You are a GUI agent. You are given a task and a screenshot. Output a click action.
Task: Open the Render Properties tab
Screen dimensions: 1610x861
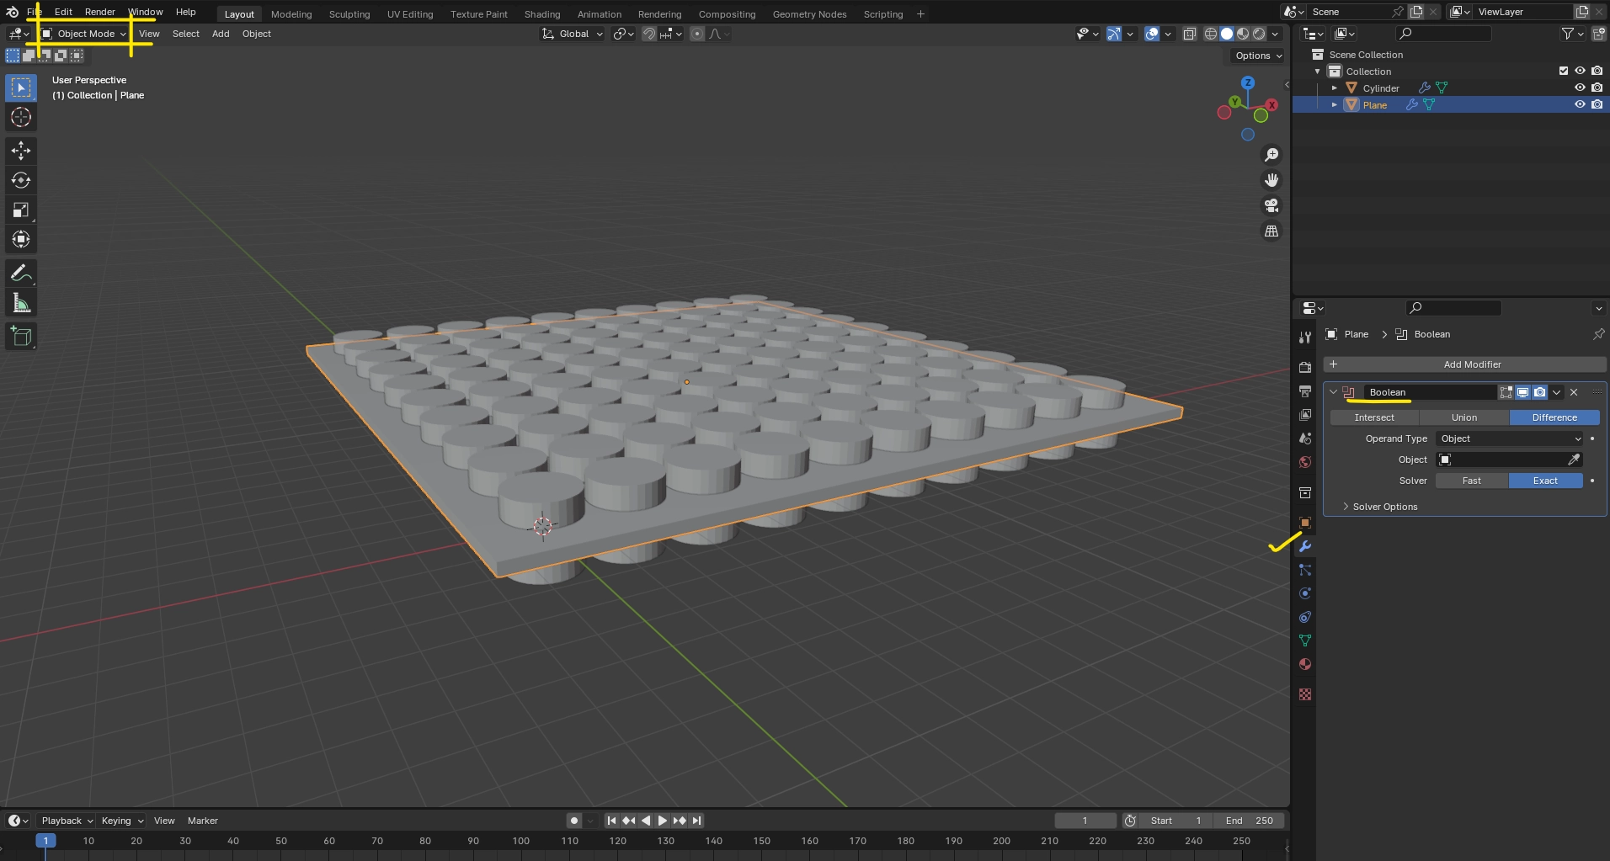tap(1304, 366)
